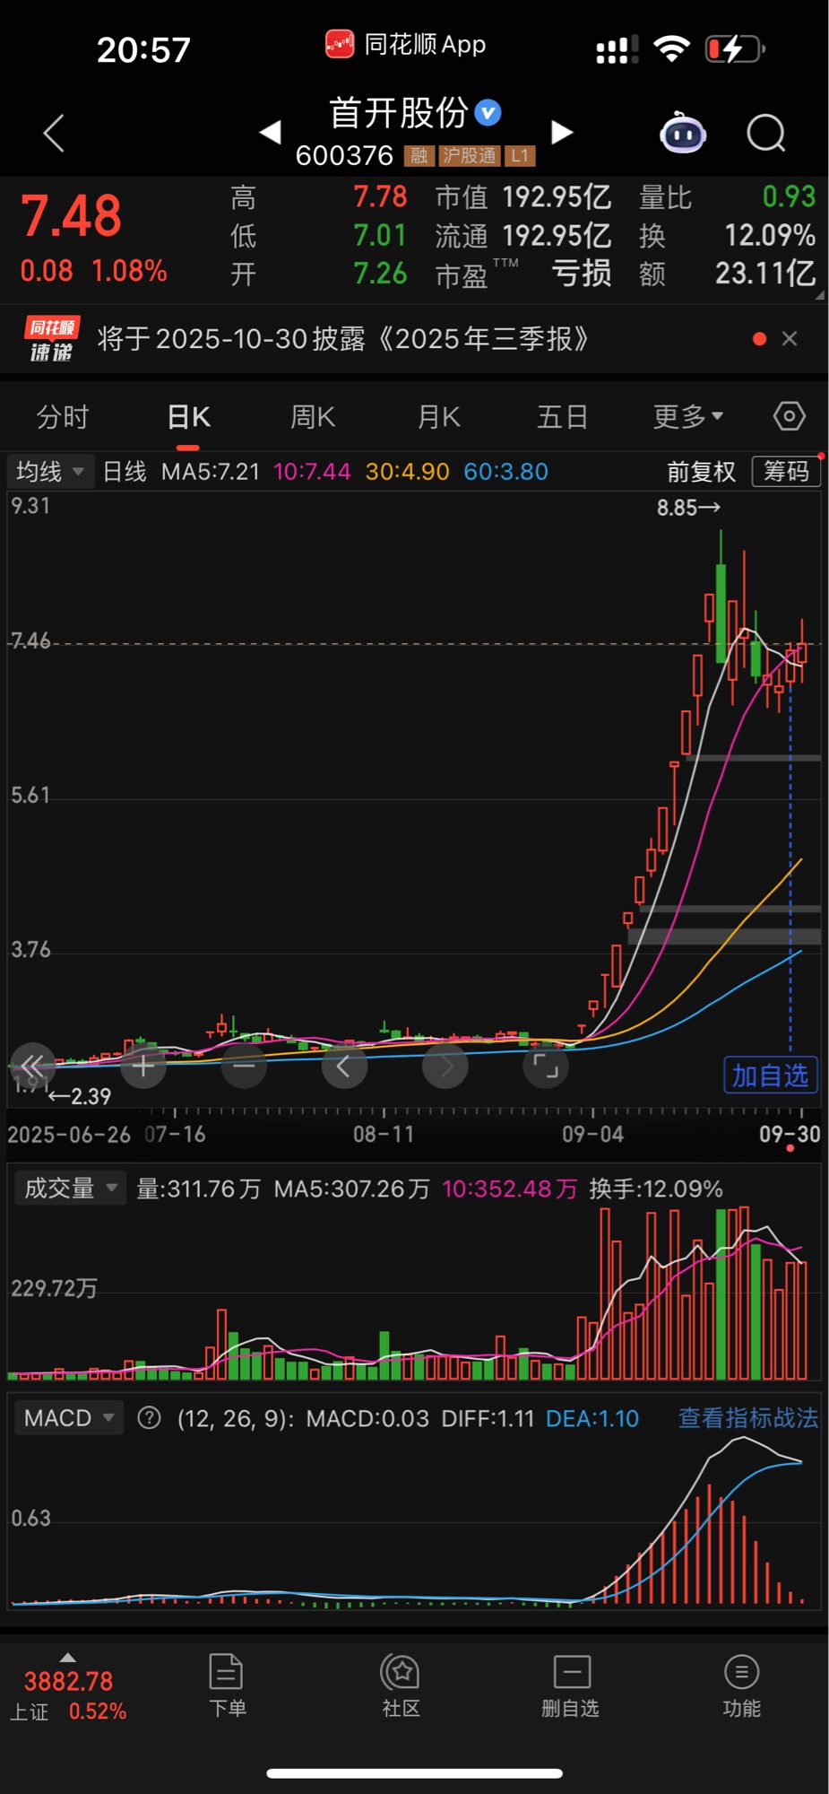Toggle 前复权 price adjustment mode
This screenshot has height=1794, width=829.
point(701,472)
